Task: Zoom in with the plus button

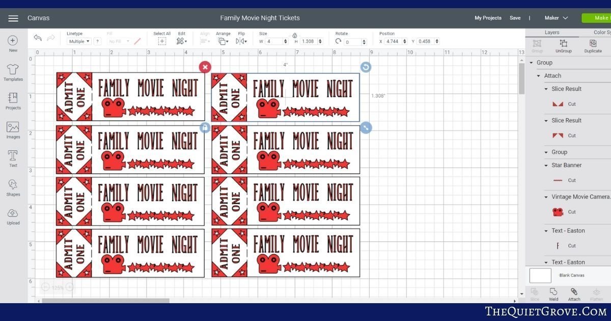Action: (70, 287)
